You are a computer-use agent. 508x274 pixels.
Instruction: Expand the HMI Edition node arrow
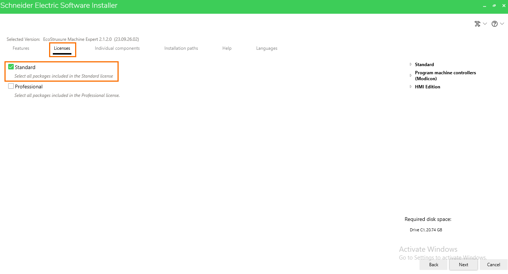click(x=411, y=87)
